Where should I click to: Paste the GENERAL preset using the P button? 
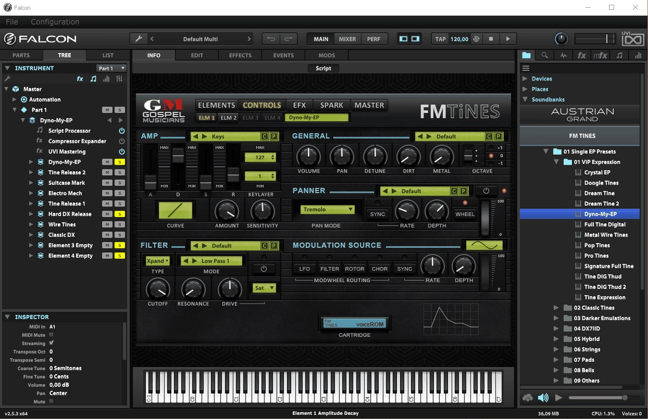[x=498, y=137]
